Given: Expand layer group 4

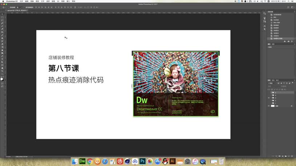Looking at the screenshot, I should click(x=271, y=95).
